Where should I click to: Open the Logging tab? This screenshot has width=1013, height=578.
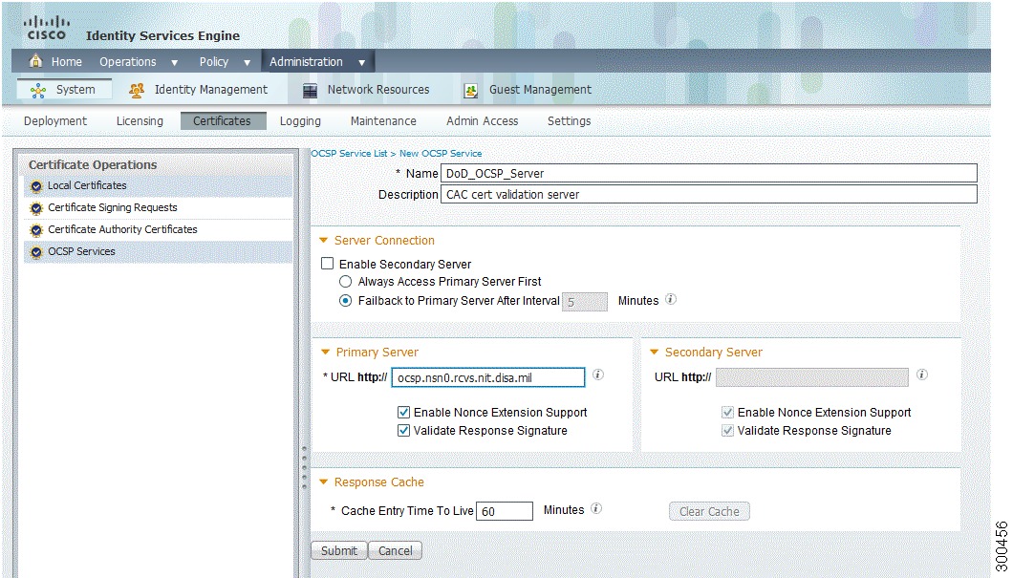click(x=300, y=120)
